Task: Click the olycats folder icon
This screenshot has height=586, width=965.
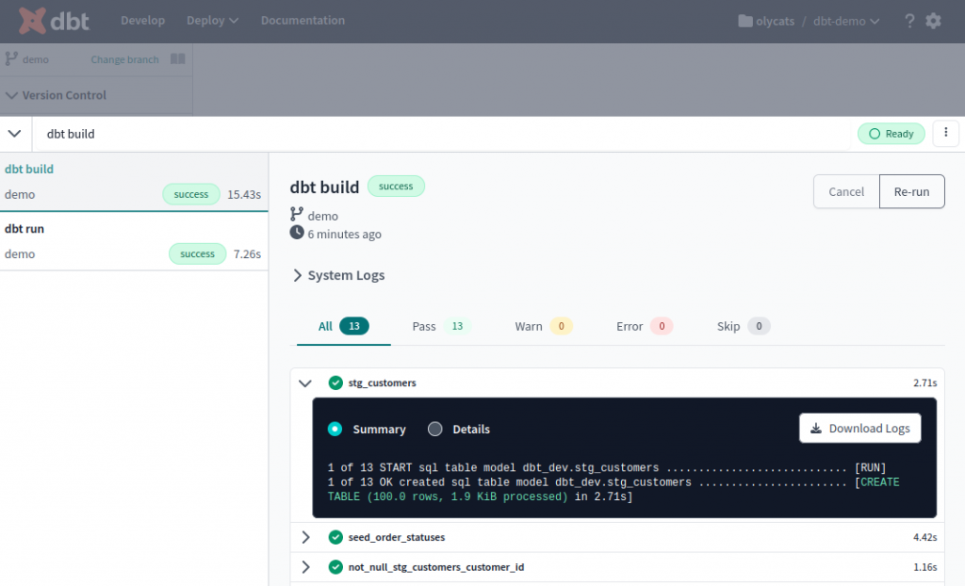Action: 745,21
